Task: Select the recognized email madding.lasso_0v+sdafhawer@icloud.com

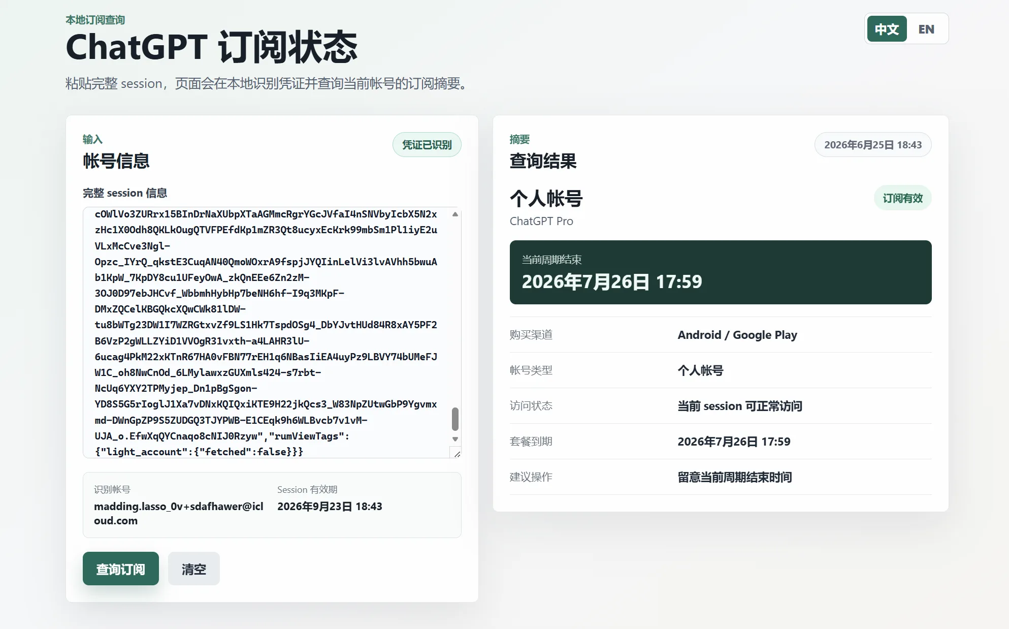Action: (x=179, y=513)
